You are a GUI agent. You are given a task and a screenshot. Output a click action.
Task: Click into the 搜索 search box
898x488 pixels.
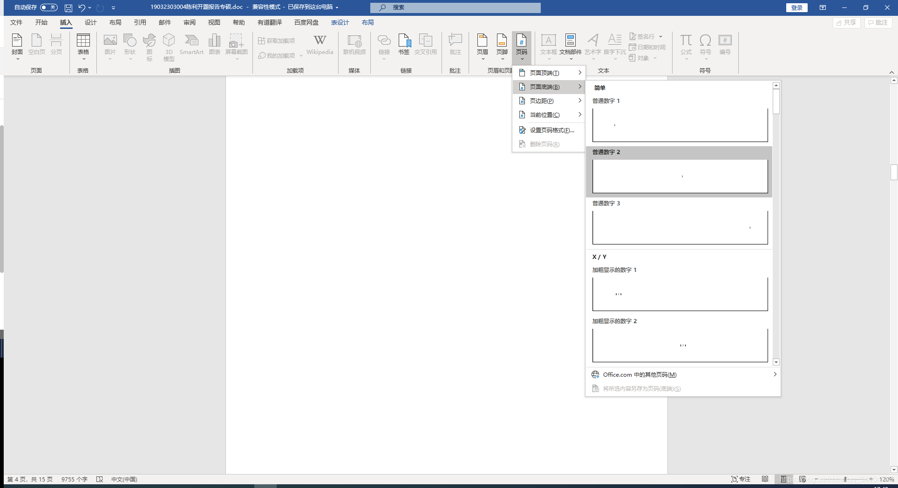456,7
